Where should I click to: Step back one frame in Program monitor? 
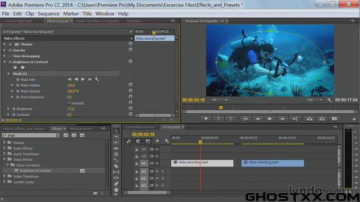tap(258, 119)
